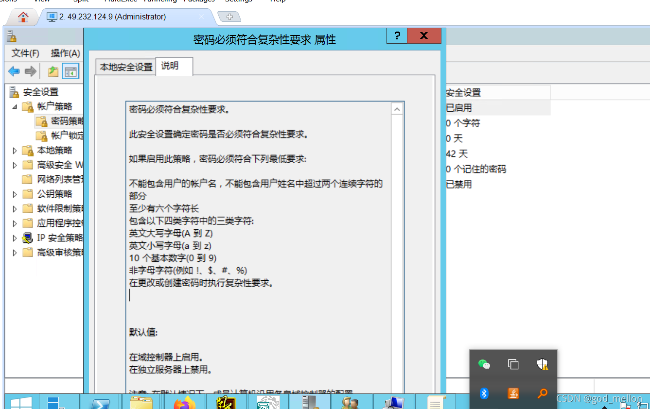
Task: Click the up-one-level folder icon
Action: pos(53,72)
